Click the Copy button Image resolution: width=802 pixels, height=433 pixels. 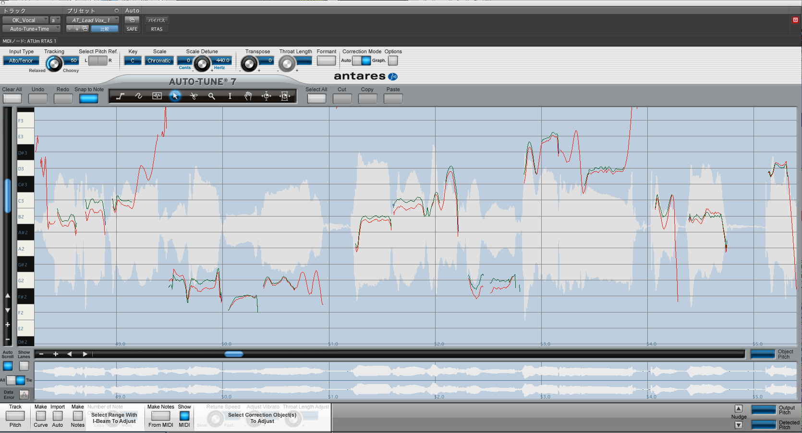tap(367, 98)
